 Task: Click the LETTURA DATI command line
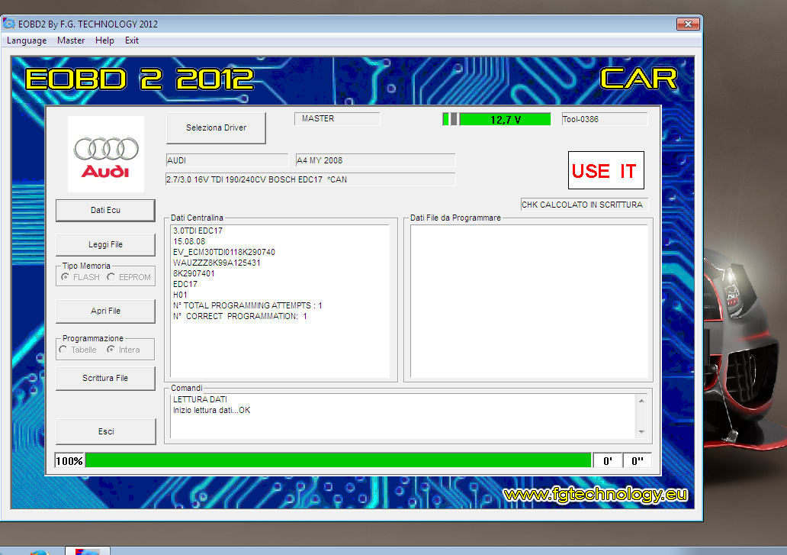tap(200, 399)
